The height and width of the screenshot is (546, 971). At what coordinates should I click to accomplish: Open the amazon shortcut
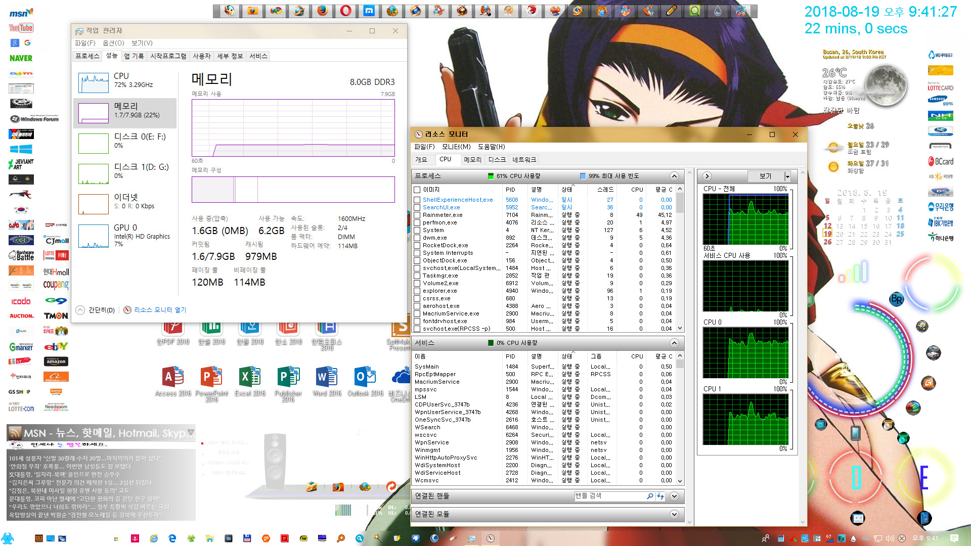pyautogui.click(x=56, y=361)
